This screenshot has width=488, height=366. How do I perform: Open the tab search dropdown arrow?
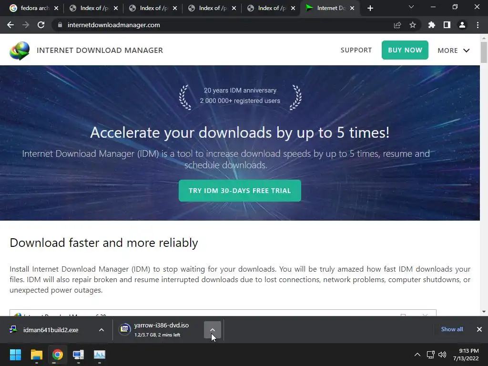pos(411,7)
